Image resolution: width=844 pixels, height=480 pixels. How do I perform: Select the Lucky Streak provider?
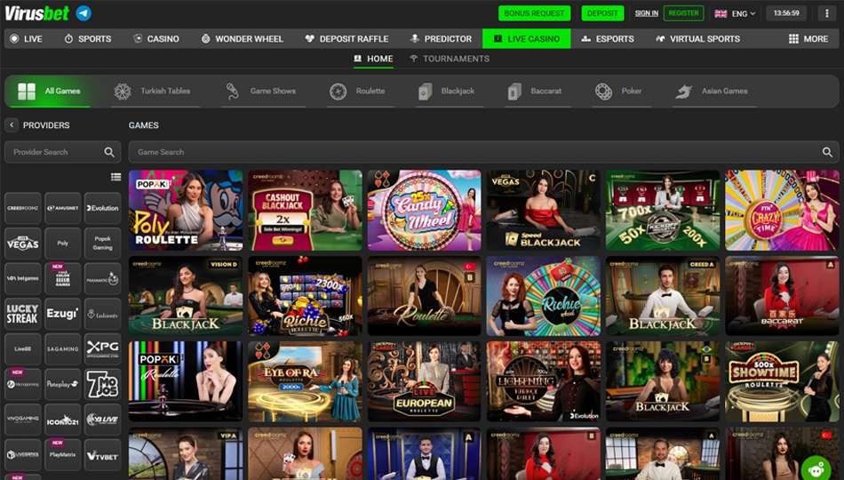(22, 314)
